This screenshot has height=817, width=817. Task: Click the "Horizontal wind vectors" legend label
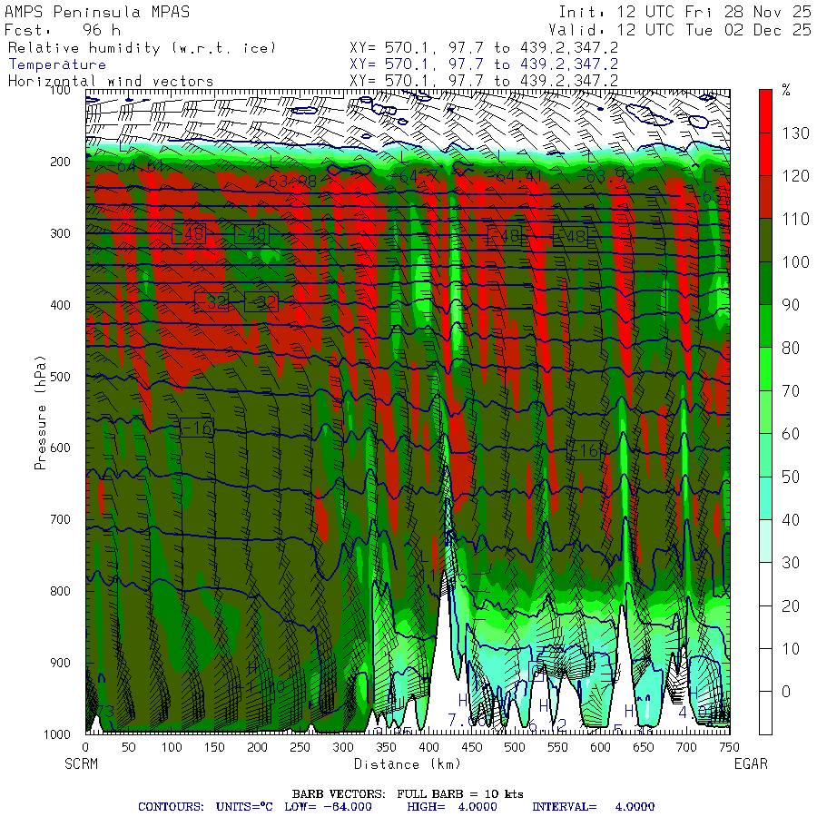pos(111,82)
